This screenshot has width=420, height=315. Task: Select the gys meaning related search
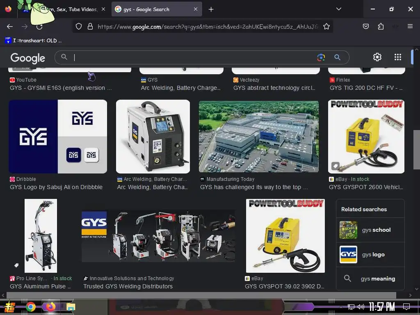[x=370, y=278]
